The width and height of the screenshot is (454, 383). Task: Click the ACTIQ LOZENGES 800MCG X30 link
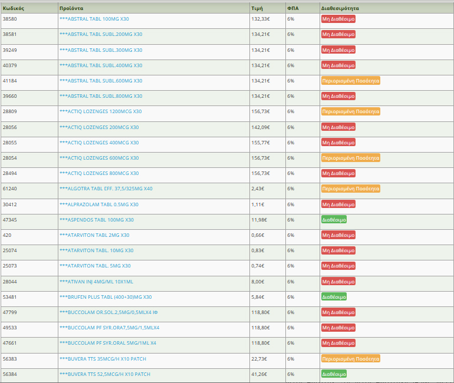click(x=99, y=173)
